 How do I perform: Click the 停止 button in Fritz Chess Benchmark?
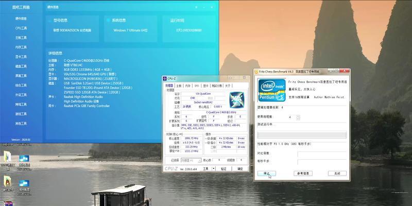pos(266,174)
